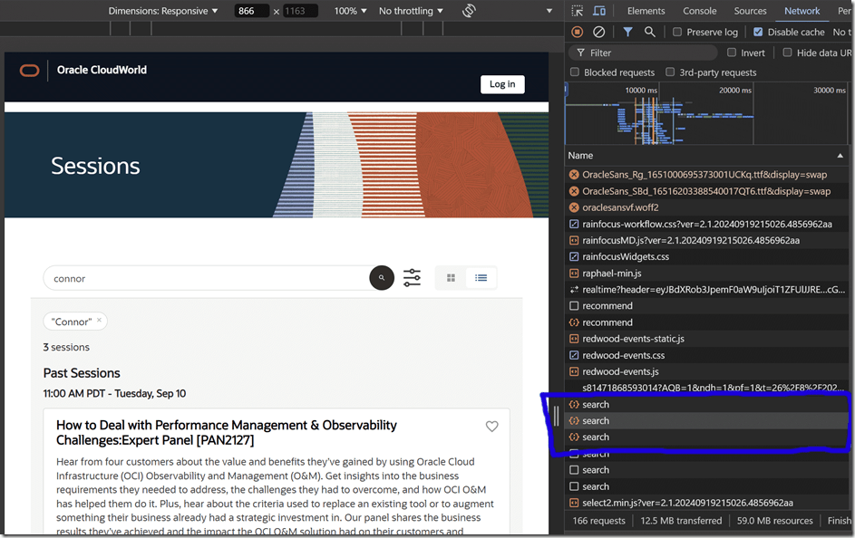Click the round search button beside connor
Image resolution: width=855 pixels, height=538 pixels.
point(382,278)
